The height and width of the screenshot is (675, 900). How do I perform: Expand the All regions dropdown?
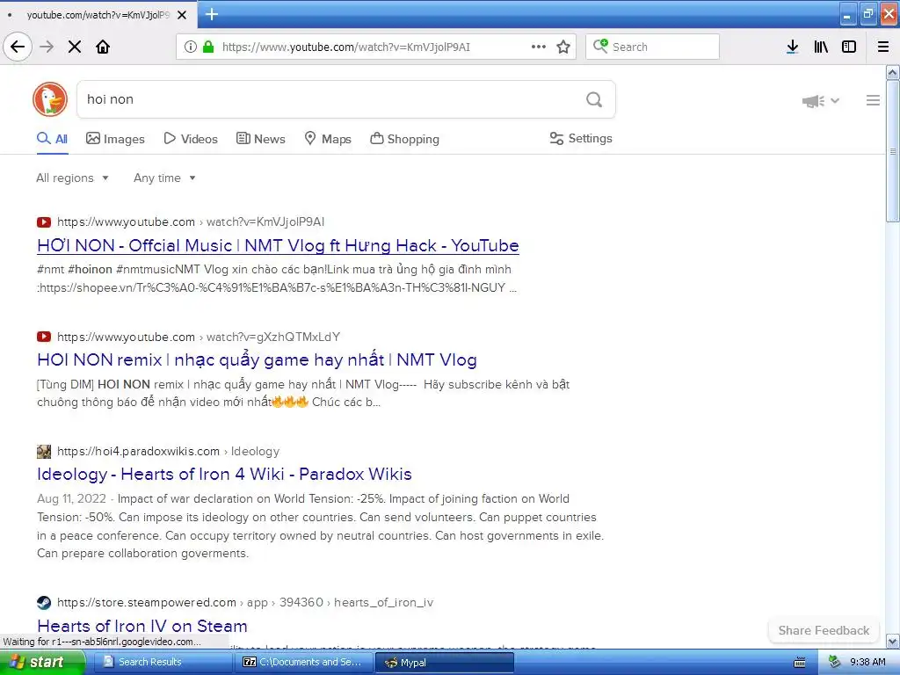click(72, 178)
